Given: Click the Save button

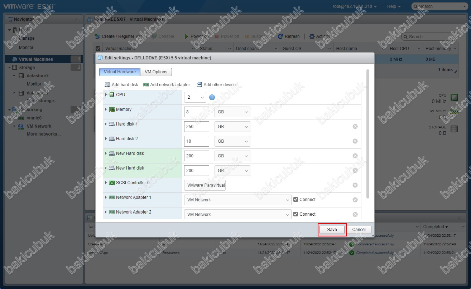Looking at the screenshot, I should click(x=332, y=230).
